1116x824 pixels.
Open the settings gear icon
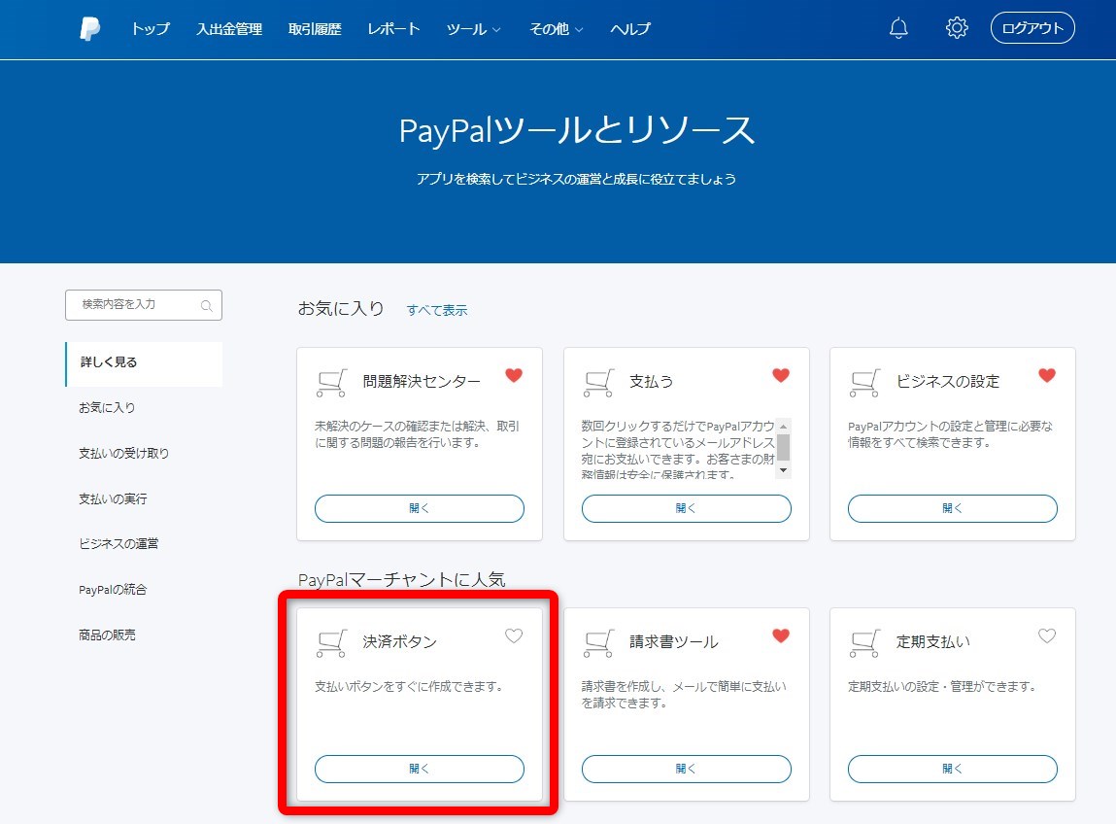(957, 28)
